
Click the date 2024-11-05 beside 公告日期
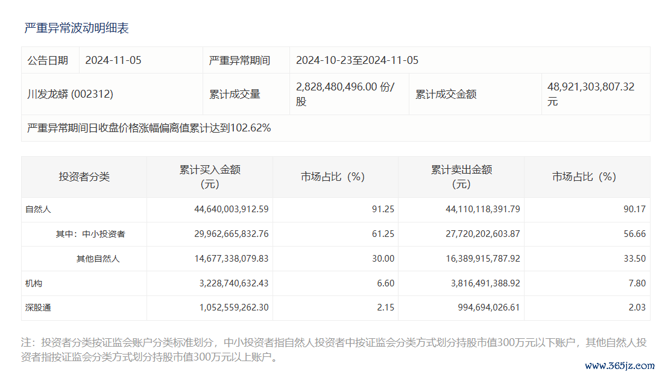[x=113, y=60]
